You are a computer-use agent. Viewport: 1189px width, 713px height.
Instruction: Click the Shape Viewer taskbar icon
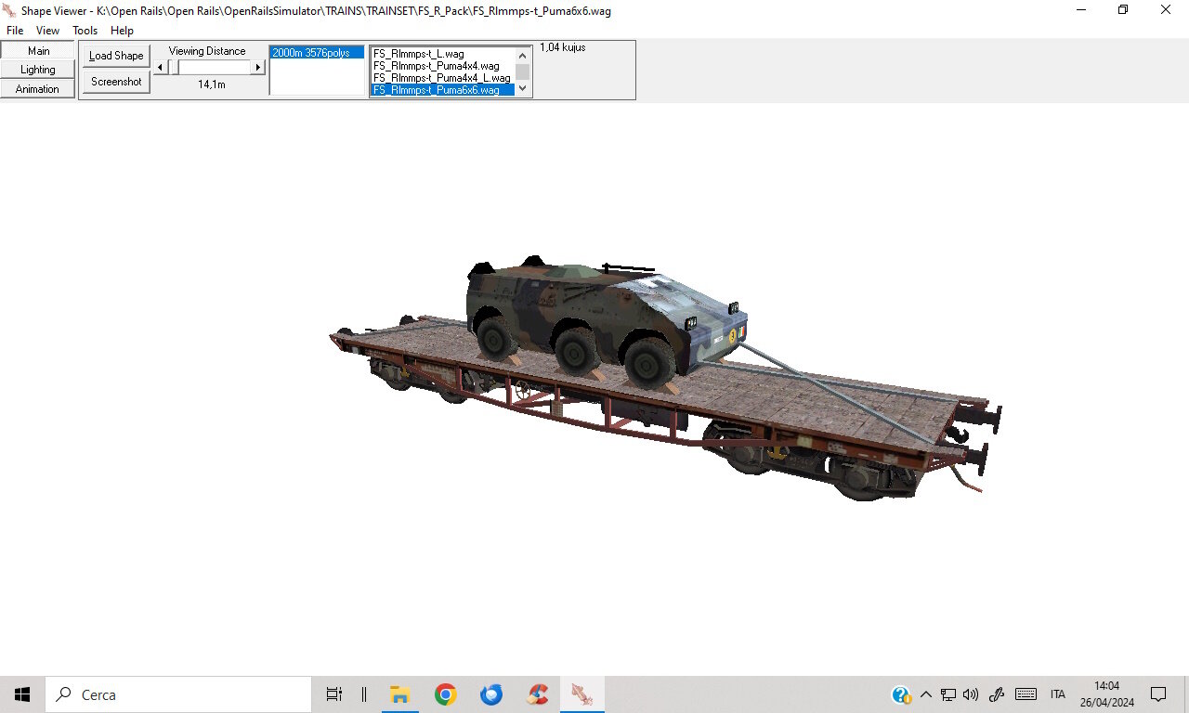tap(582, 694)
